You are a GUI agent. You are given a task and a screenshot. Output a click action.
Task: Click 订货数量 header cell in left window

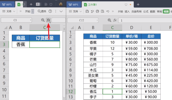[x=45, y=38]
